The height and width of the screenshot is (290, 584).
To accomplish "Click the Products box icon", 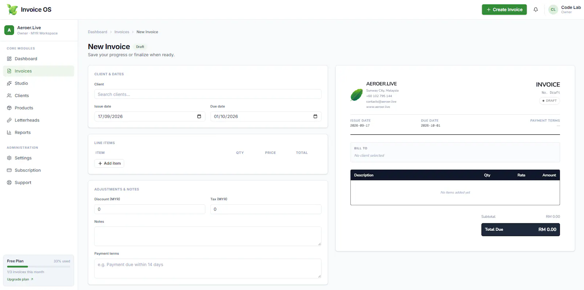I will coord(9,108).
